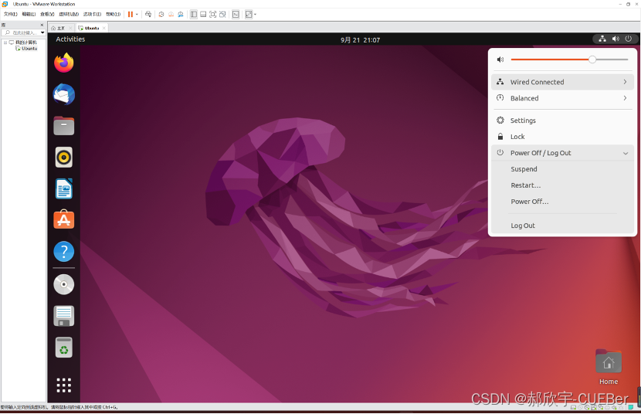Lock the screen from system menu
This screenshot has width=641, height=414.
click(562, 137)
